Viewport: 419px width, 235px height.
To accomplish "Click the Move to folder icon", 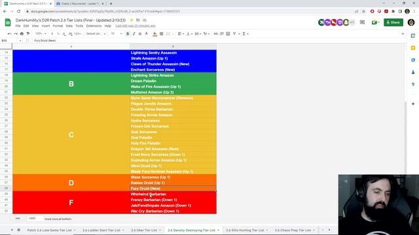I will point(138,20).
